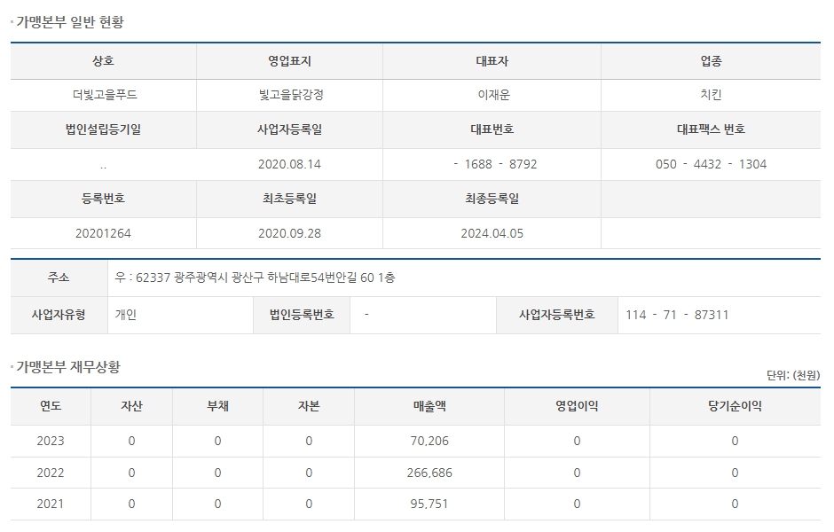
Task: Select the registration number 20201264
Action: point(103,233)
